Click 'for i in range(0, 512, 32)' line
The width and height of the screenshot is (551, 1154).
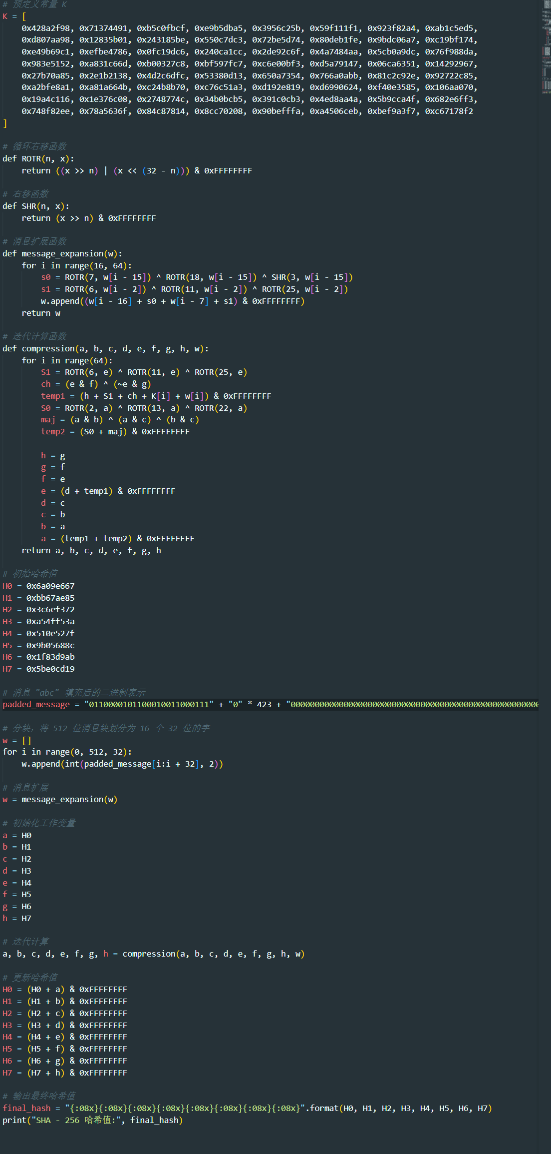(x=67, y=752)
